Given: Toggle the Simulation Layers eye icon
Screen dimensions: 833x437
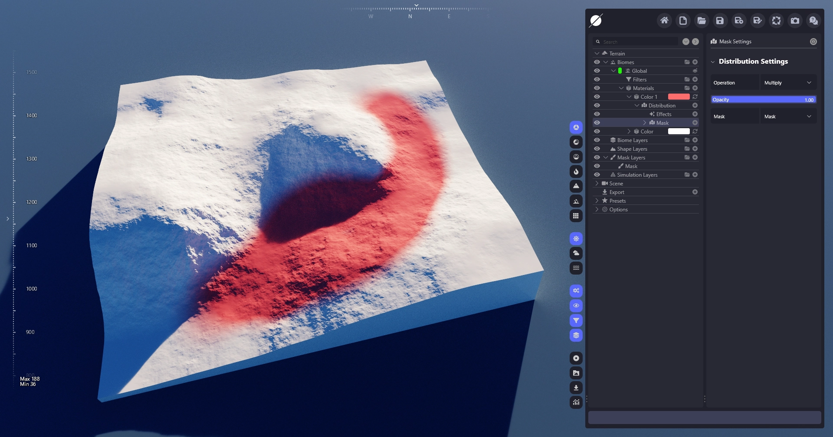Looking at the screenshot, I should point(597,175).
